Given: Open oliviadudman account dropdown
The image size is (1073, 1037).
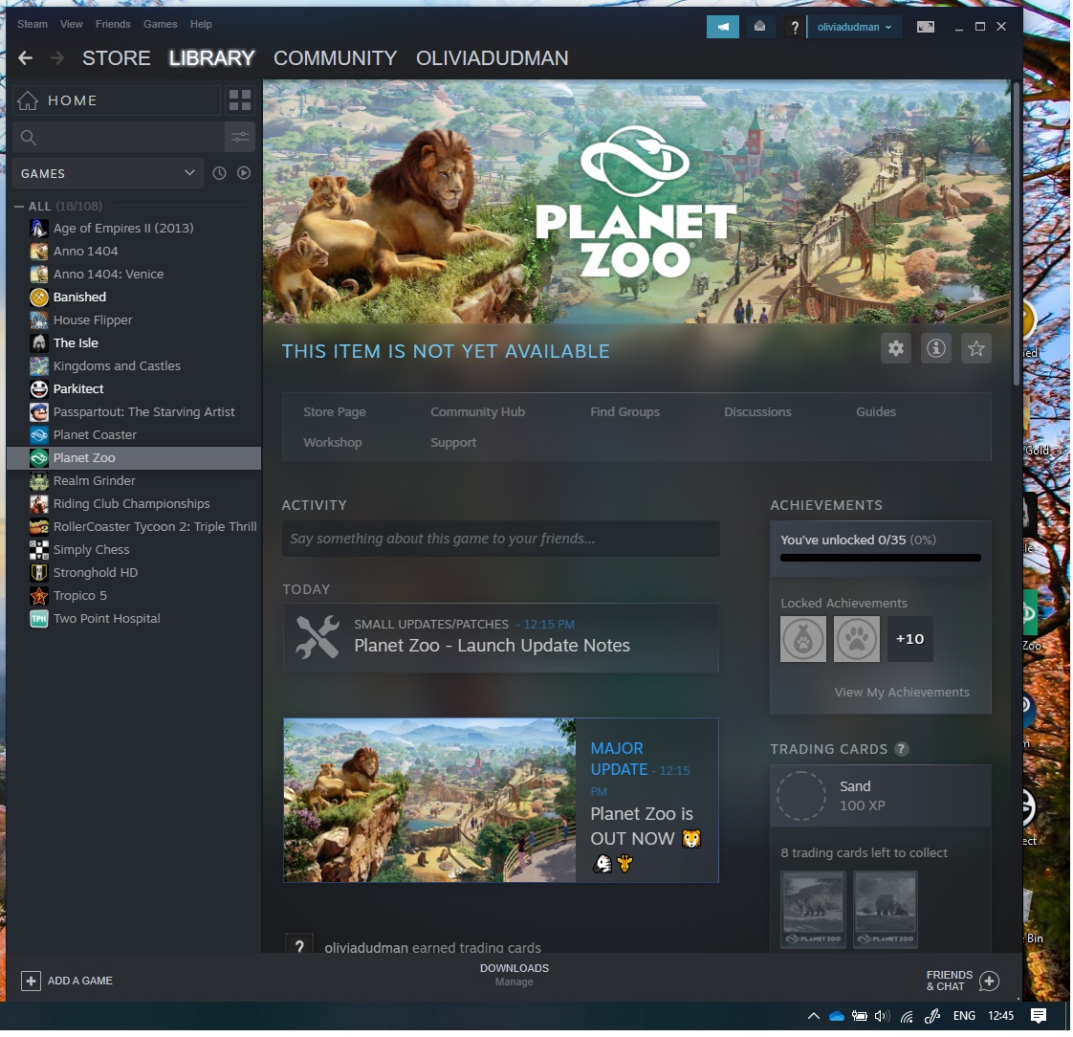Looking at the screenshot, I should (x=854, y=27).
